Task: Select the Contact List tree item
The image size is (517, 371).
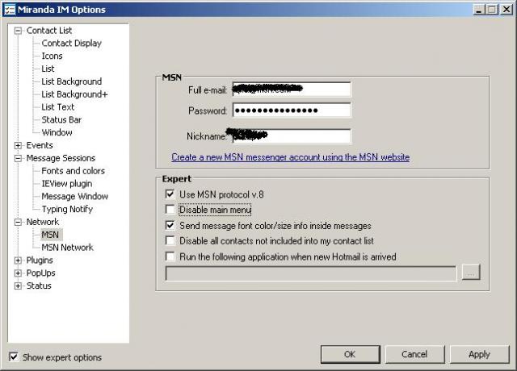Action: pos(49,31)
